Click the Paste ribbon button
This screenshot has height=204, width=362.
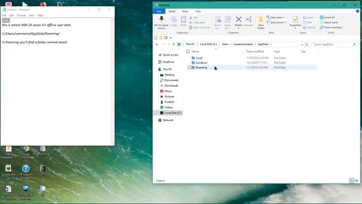click(183, 22)
